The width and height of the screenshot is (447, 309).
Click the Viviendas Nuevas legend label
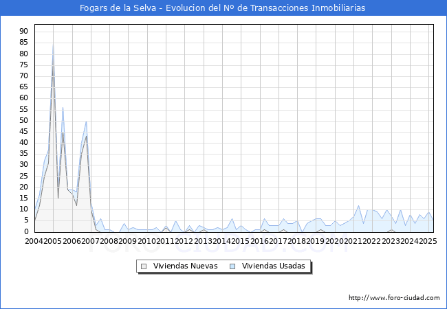185,266
